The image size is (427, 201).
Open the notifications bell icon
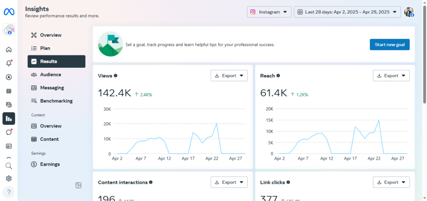(9, 63)
